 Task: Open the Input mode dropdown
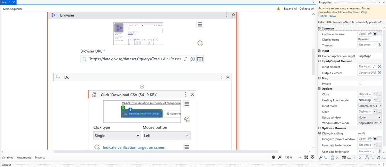tap(369, 106)
